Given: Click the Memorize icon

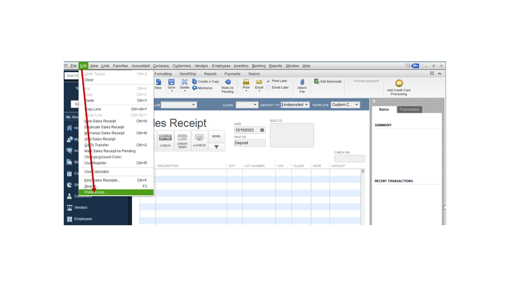Looking at the screenshot, I should pos(195,88).
